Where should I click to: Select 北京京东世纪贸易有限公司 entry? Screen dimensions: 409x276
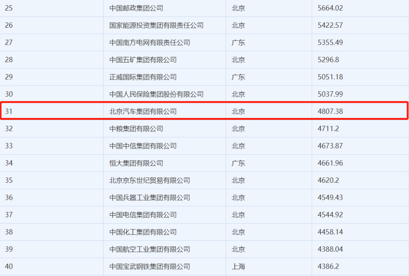(150, 180)
